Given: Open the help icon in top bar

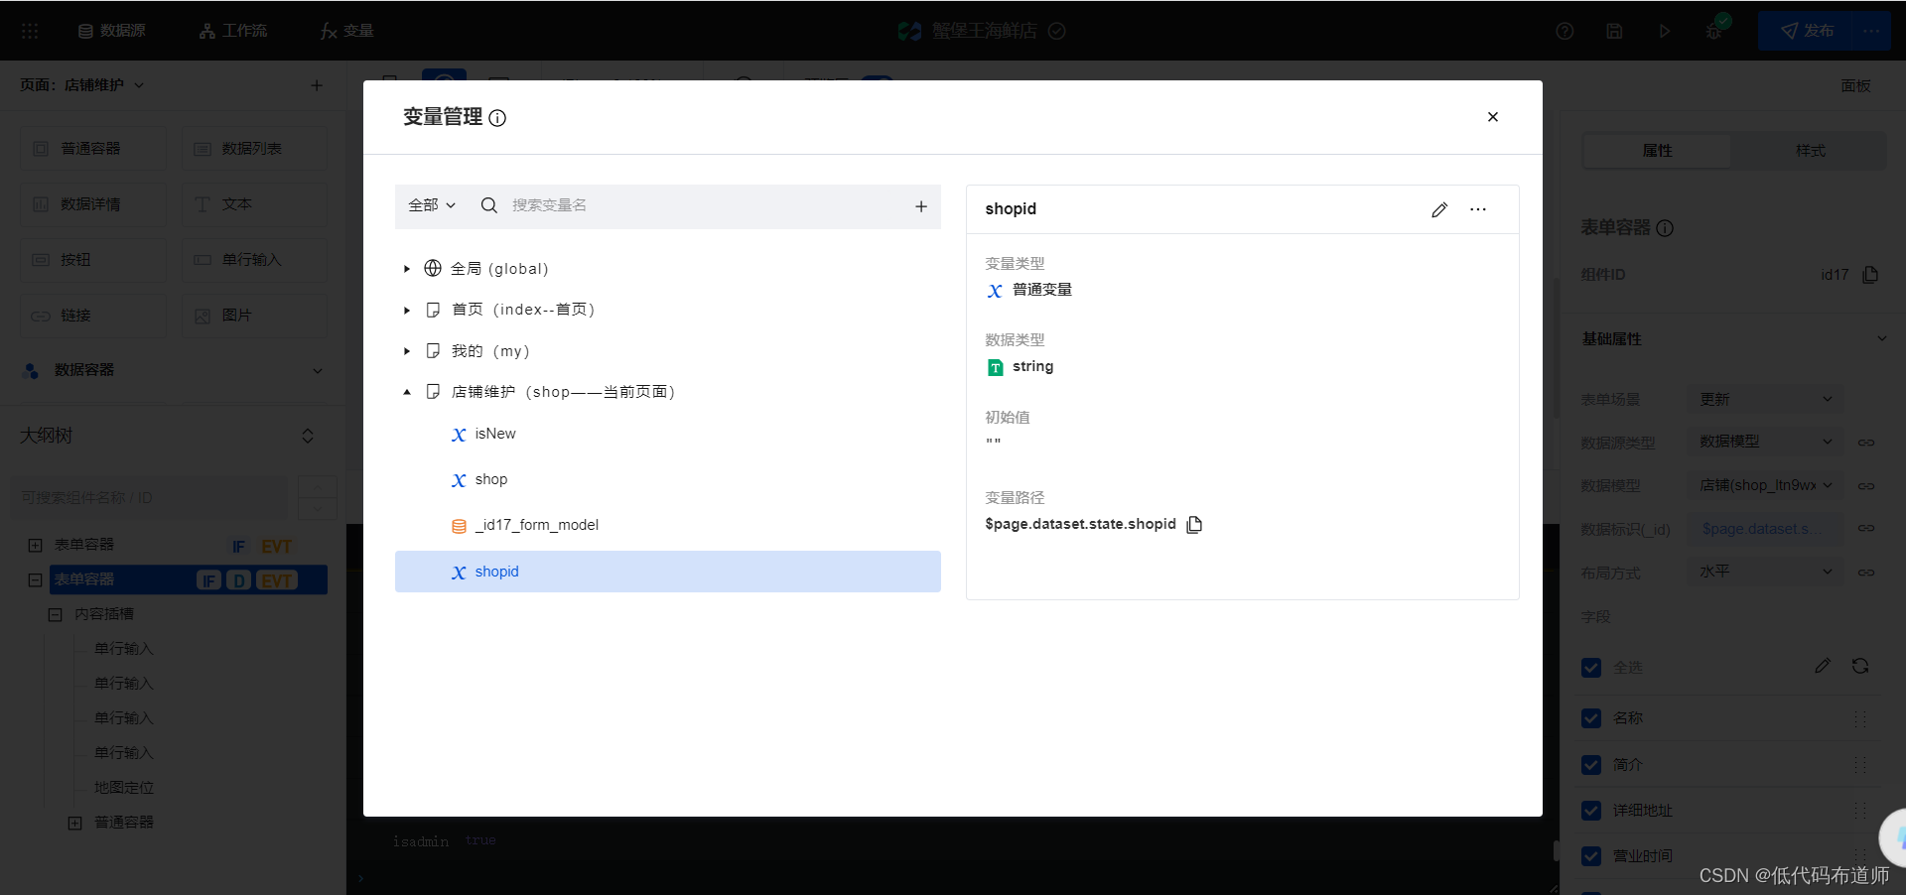Looking at the screenshot, I should (1565, 31).
